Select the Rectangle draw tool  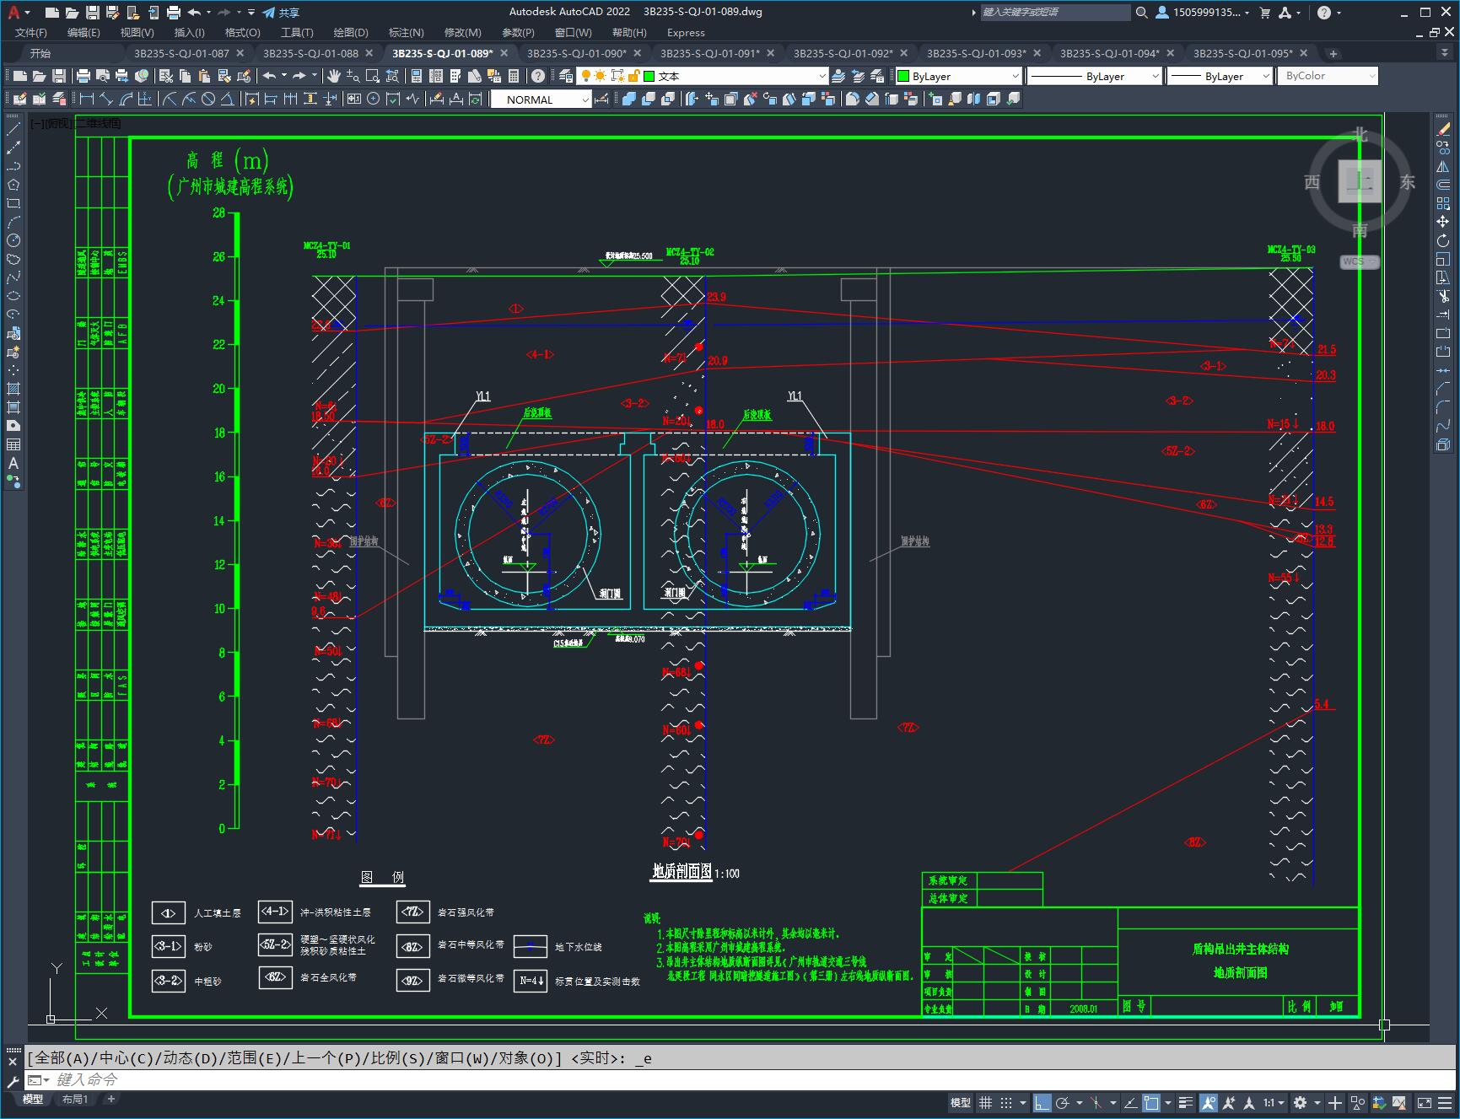tap(13, 203)
